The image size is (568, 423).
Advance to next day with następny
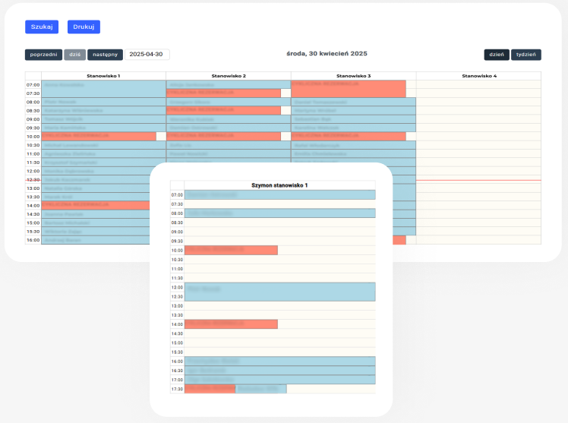(105, 55)
